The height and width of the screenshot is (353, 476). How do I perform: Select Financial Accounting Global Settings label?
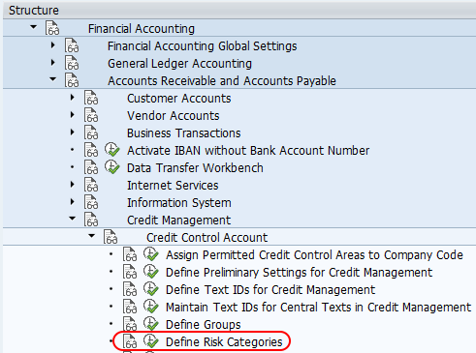pyautogui.click(x=202, y=46)
